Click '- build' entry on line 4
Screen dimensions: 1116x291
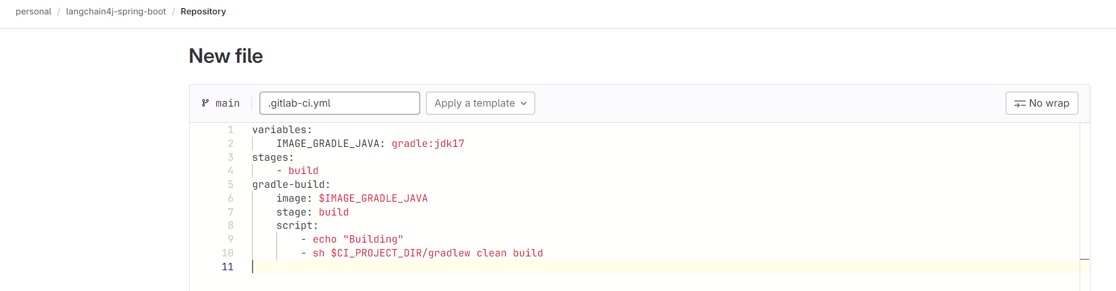pyautogui.click(x=297, y=171)
